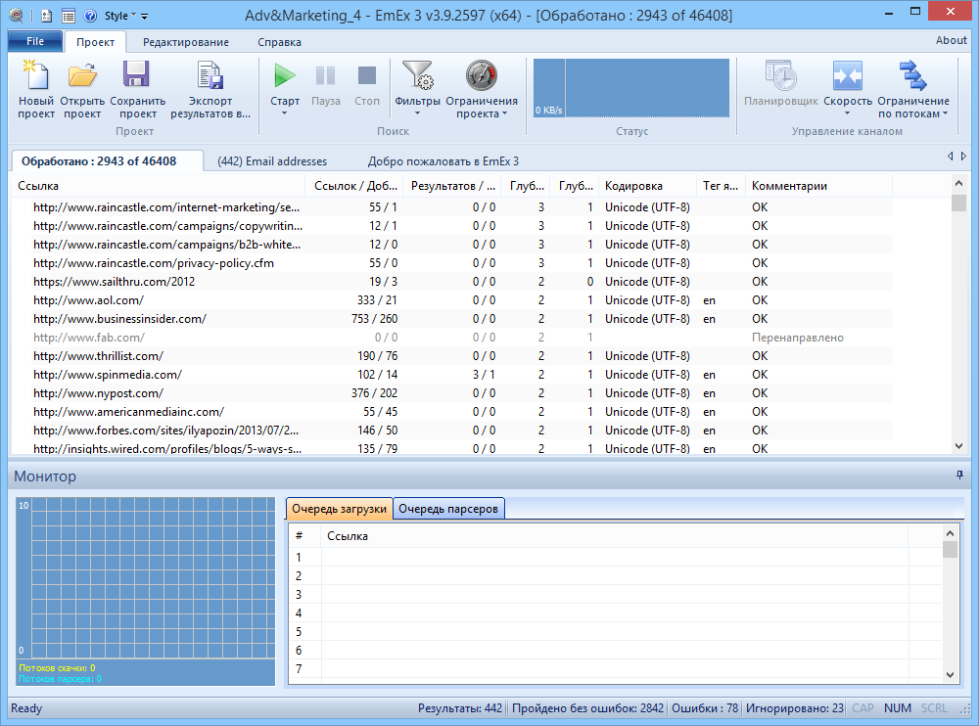
Task: Click the Export results icon
Action: tap(210, 75)
